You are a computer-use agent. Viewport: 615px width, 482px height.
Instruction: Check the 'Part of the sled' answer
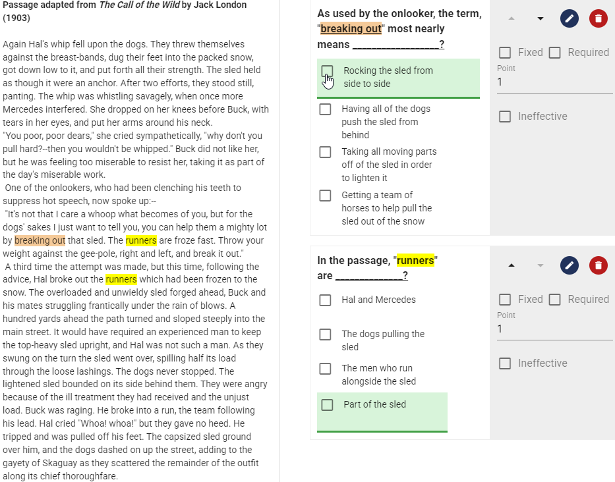point(327,405)
